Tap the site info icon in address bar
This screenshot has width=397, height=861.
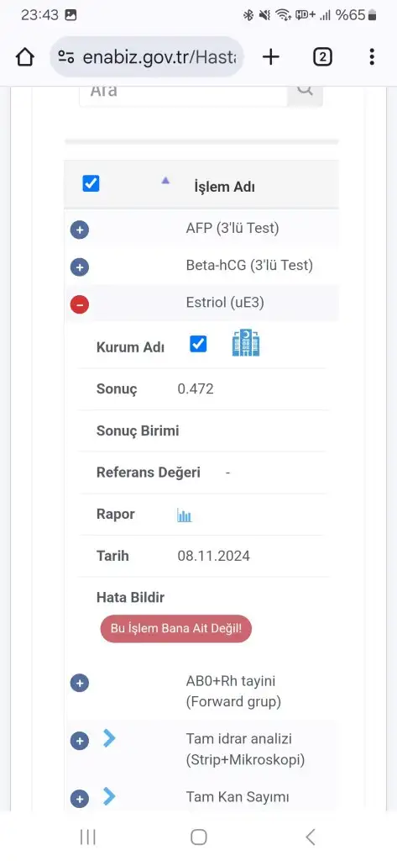point(67,57)
